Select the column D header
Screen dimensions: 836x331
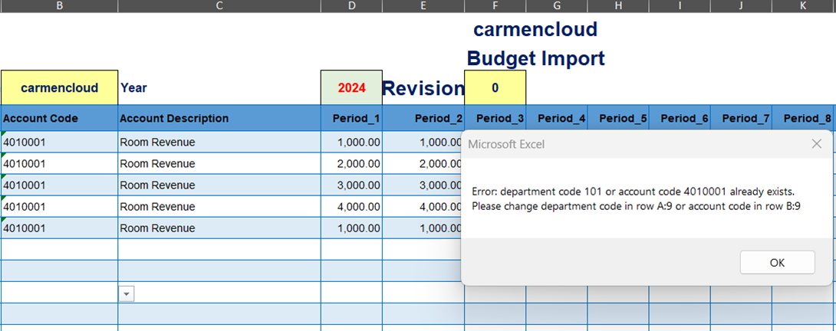click(351, 6)
